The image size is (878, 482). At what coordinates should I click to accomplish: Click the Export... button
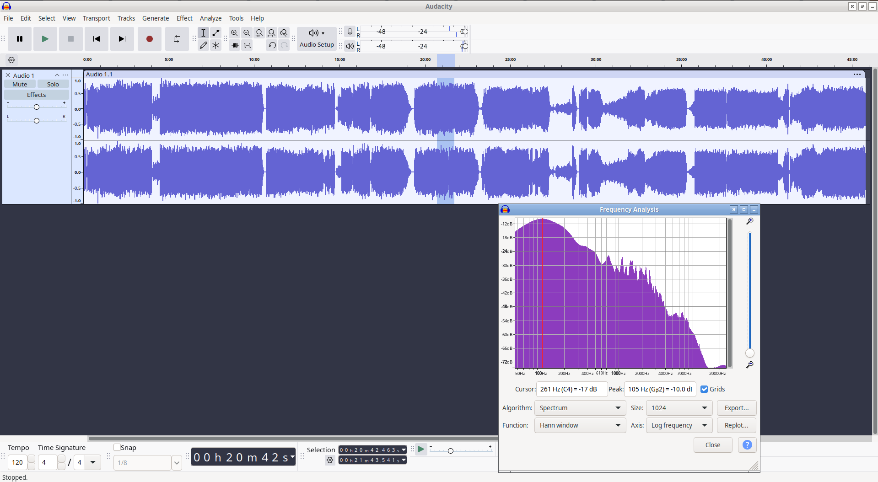coord(737,408)
